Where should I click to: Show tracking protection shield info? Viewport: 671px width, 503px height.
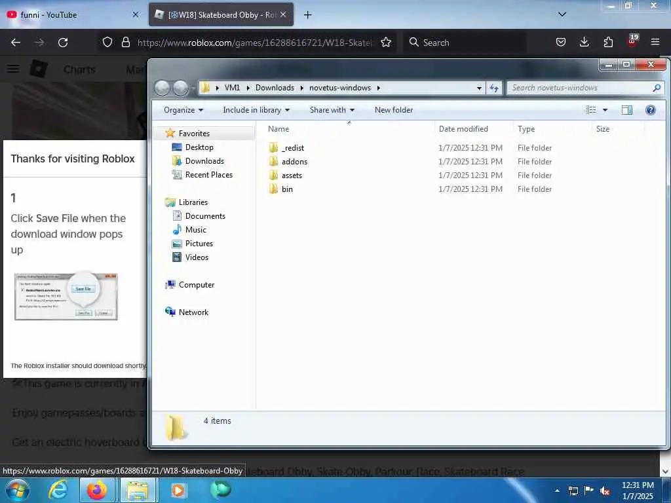(107, 43)
